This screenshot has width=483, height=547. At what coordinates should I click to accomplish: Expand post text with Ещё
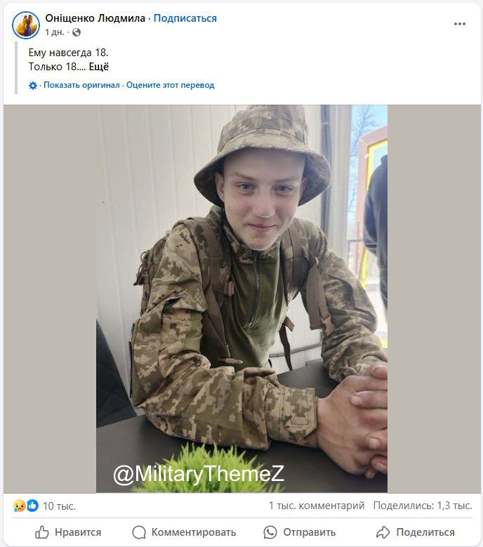(x=99, y=67)
